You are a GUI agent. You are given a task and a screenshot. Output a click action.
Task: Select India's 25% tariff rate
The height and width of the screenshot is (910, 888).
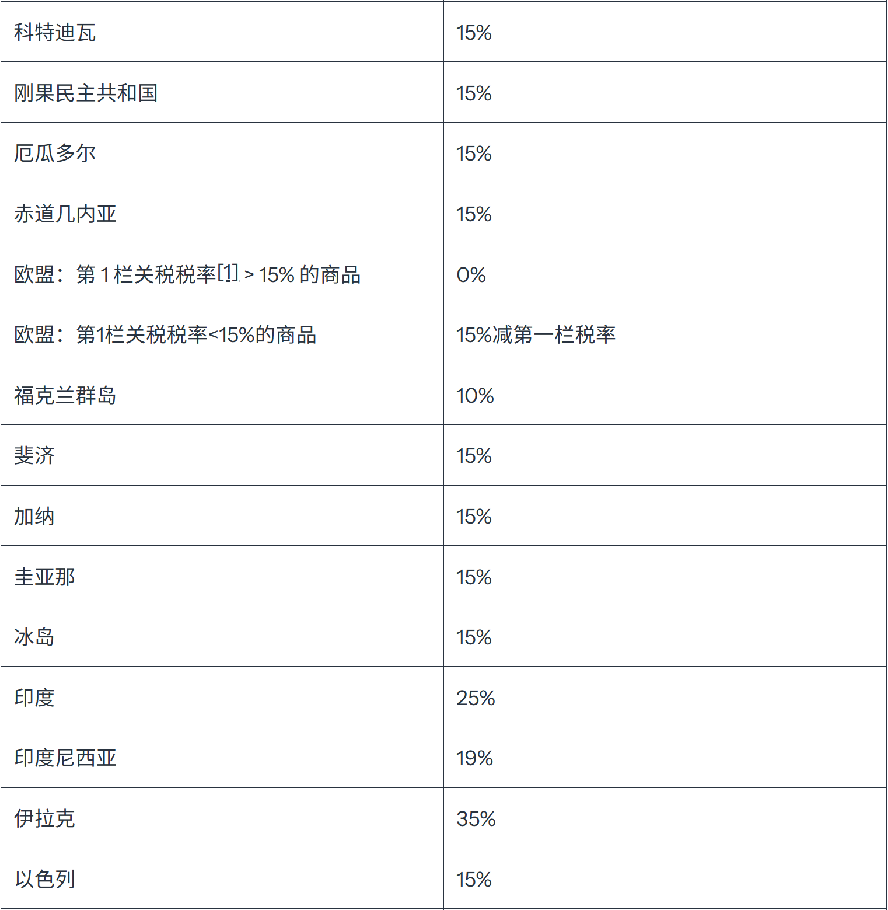point(476,698)
